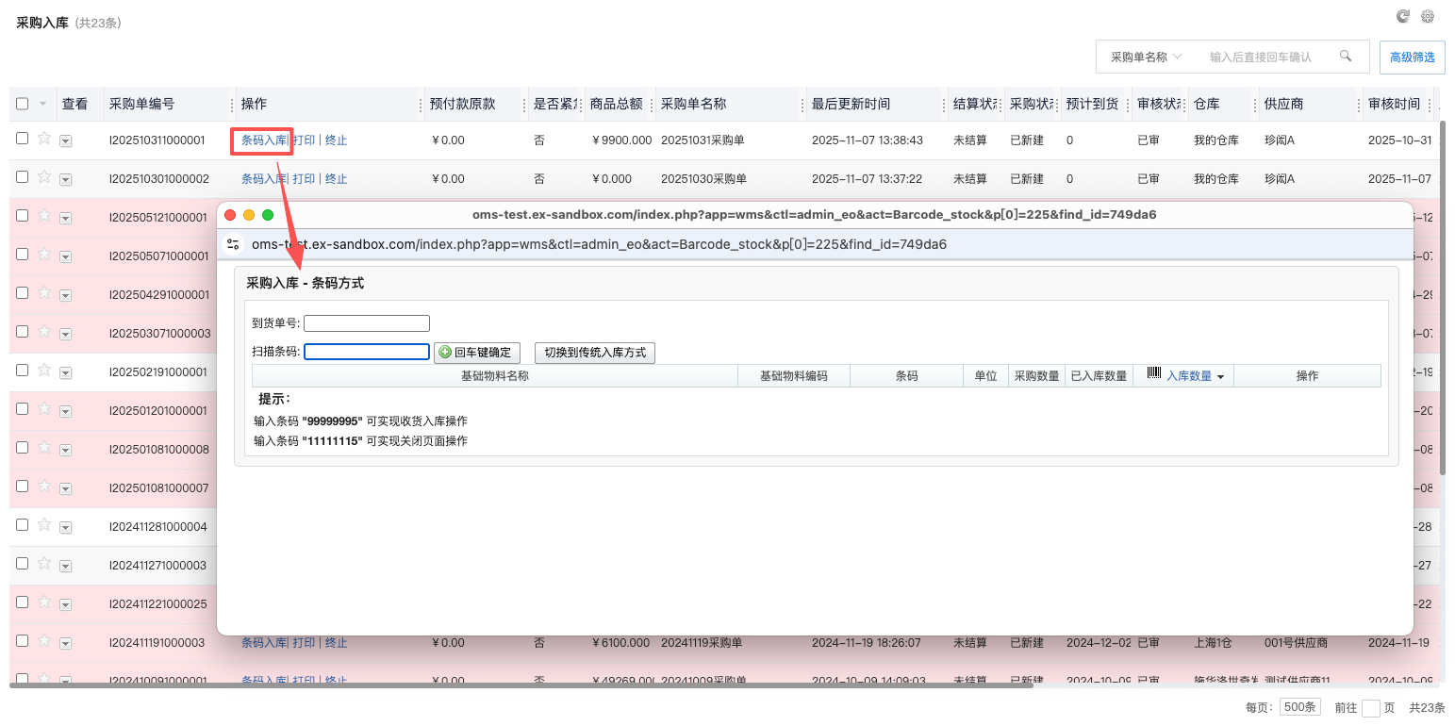
Task: Expand the view arrow for order I202411191000003
Action: pos(65,644)
